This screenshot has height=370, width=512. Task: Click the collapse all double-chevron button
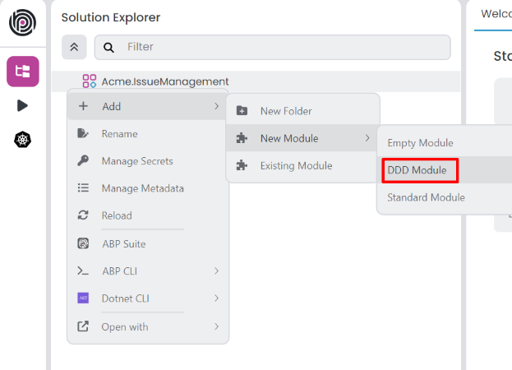pos(73,47)
